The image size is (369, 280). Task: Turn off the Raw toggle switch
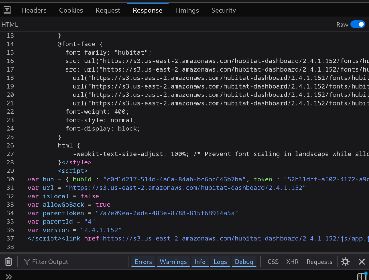pyautogui.click(x=358, y=24)
